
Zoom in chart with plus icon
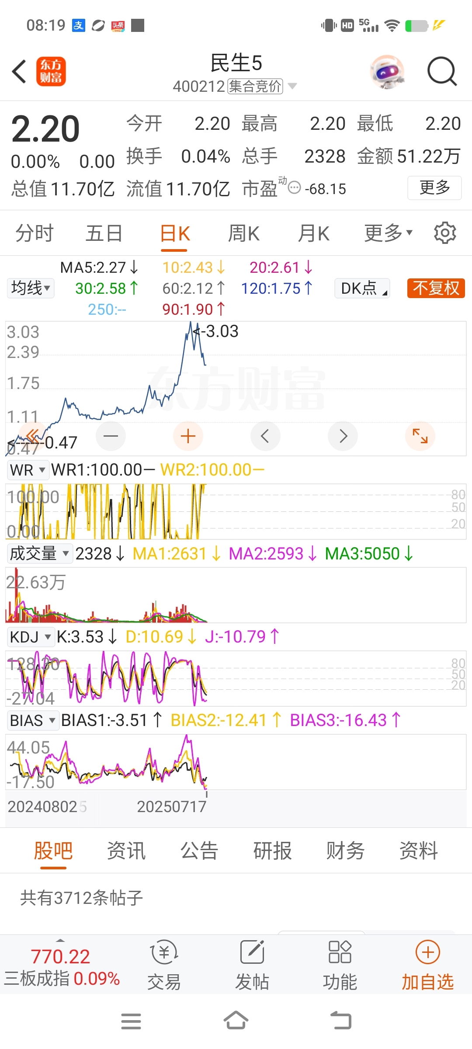tap(188, 436)
